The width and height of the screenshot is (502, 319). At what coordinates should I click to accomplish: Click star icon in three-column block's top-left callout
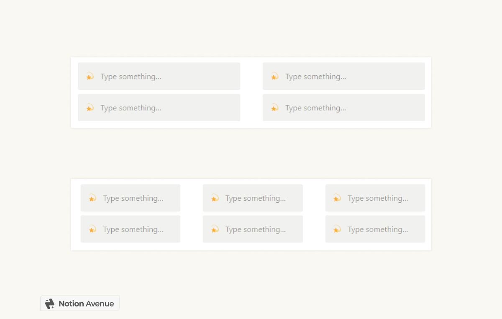click(x=92, y=198)
